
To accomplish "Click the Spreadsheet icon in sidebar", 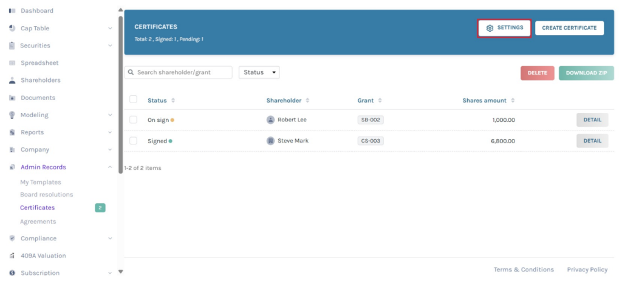I will click(12, 63).
